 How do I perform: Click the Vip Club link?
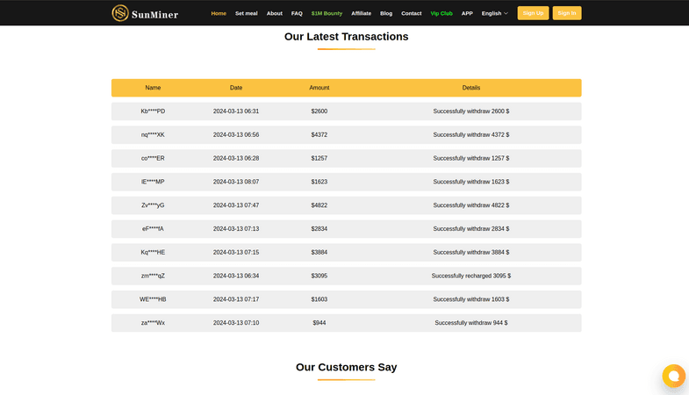(441, 13)
